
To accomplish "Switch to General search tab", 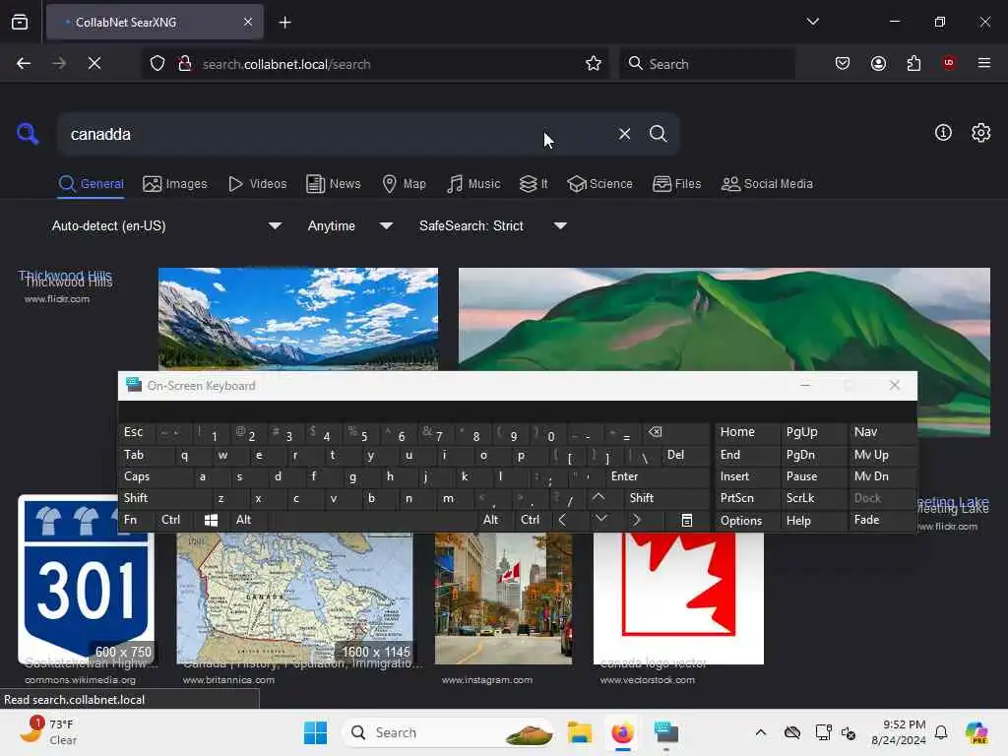I will [x=91, y=184].
